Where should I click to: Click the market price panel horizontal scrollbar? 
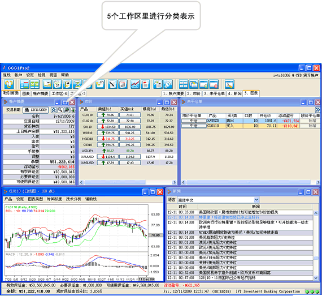(128, 182)
